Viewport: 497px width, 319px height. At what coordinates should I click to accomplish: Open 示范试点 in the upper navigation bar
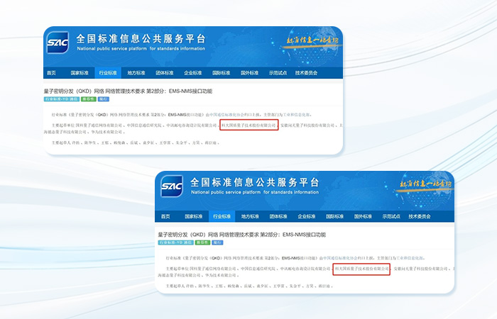click(x=278, y=73)
